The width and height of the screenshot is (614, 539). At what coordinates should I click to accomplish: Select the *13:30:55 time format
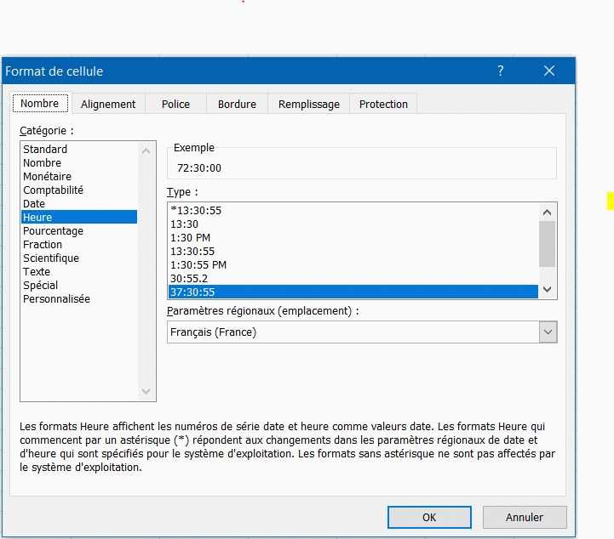pos(196,210)
